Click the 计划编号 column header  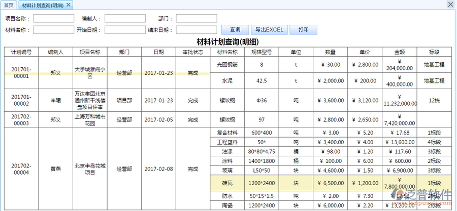pos(21,52)
